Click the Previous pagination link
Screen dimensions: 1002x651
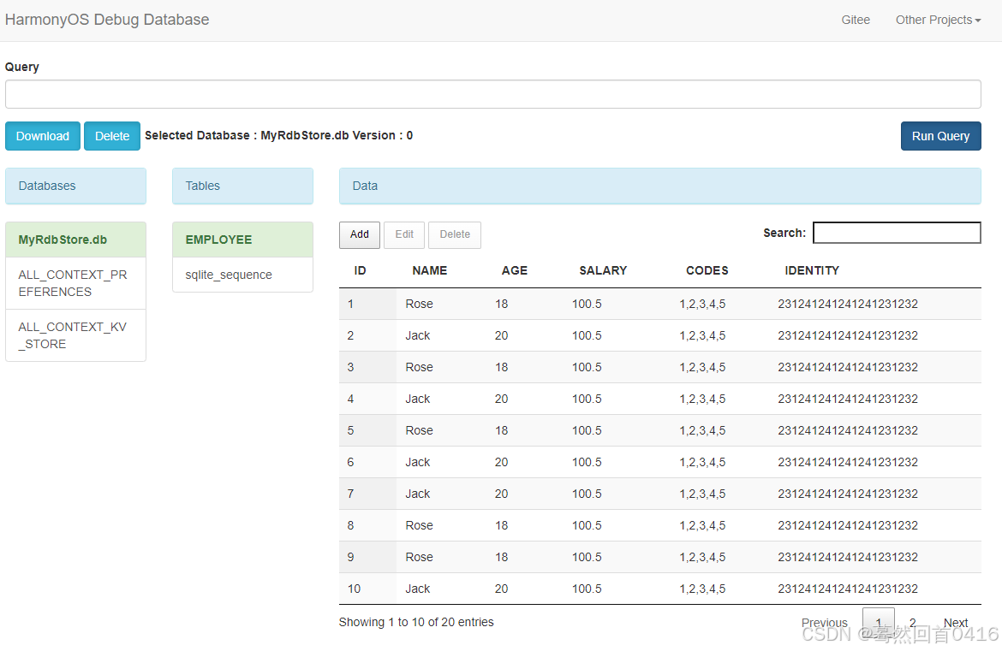(825, 622)
